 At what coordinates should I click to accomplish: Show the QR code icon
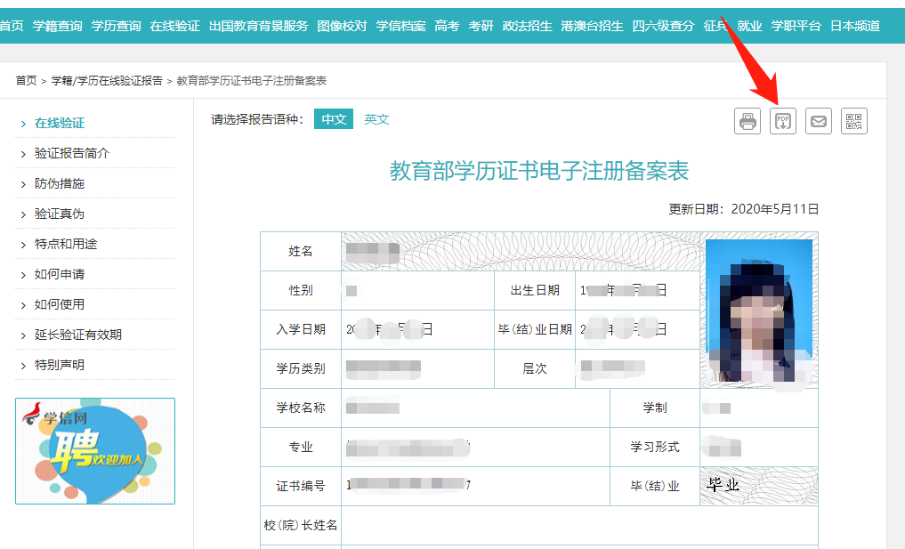(x=854, y=121)
